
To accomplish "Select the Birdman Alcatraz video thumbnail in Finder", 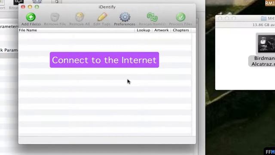I will [x=266, y=43].
